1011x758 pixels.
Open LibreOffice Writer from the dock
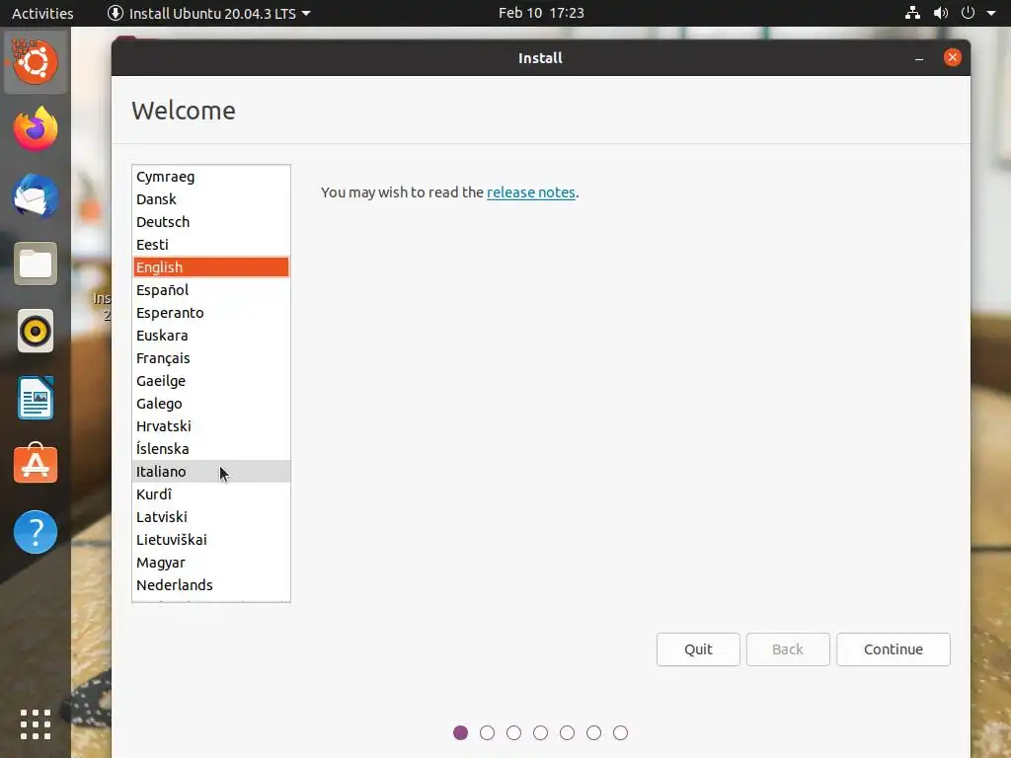35,399
